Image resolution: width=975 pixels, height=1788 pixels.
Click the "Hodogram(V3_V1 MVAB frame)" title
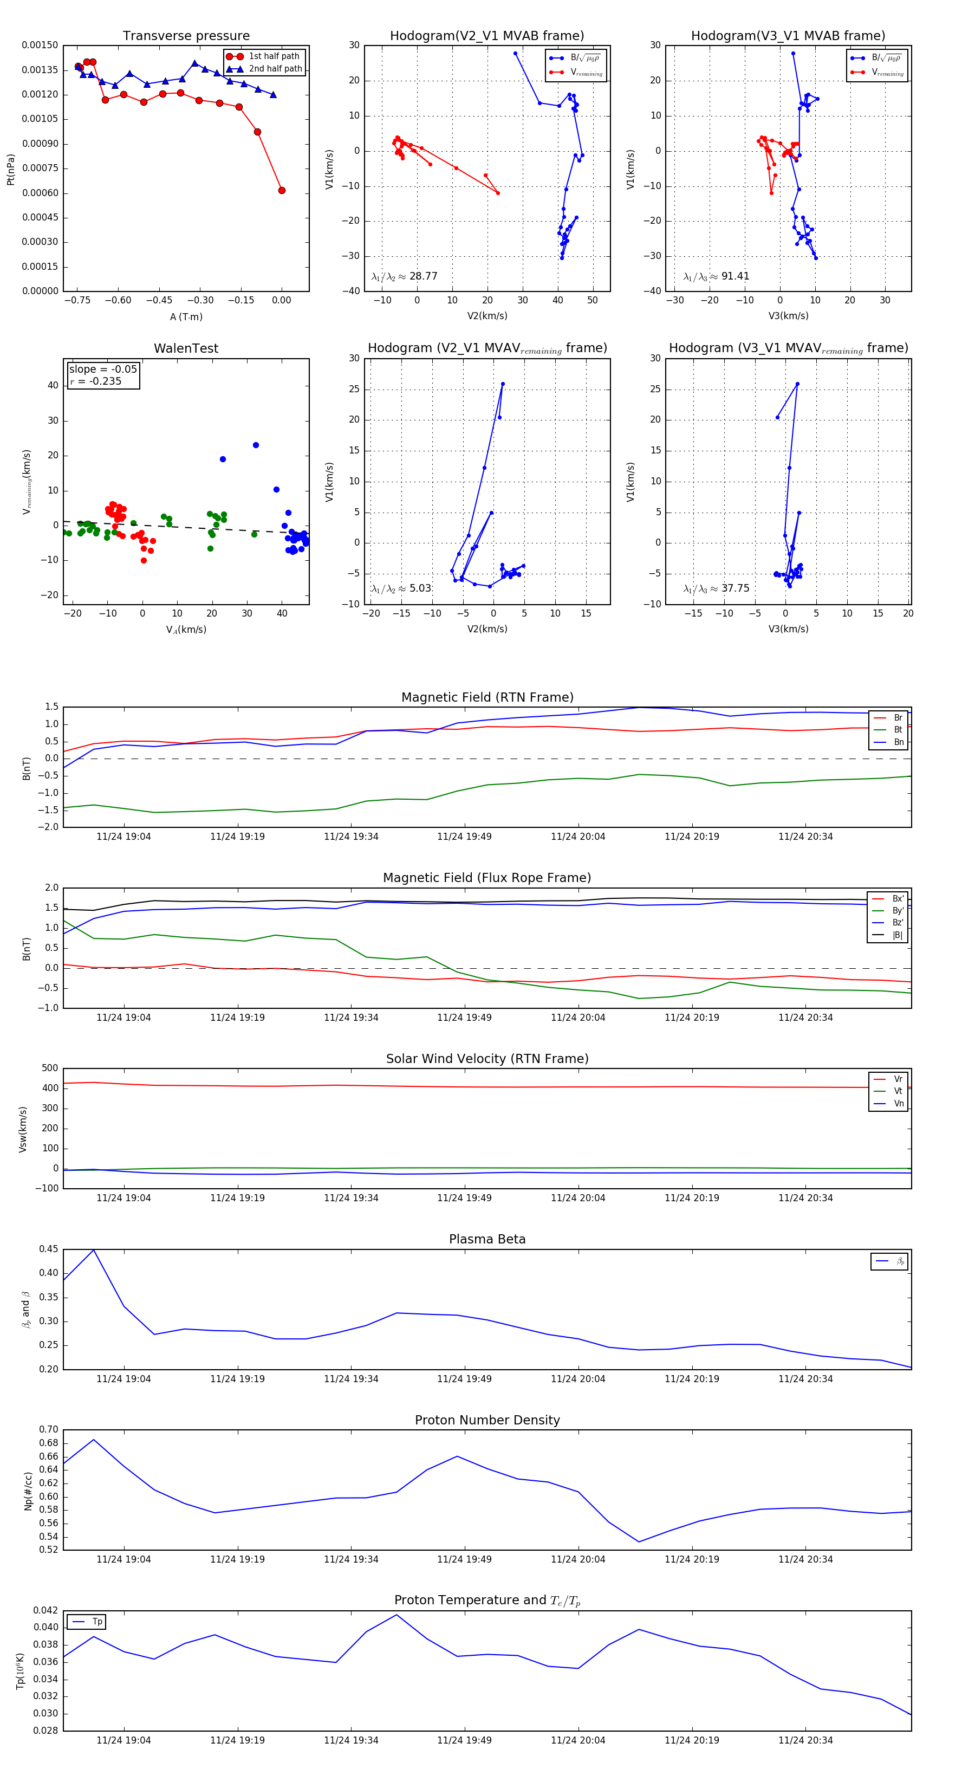788,36
